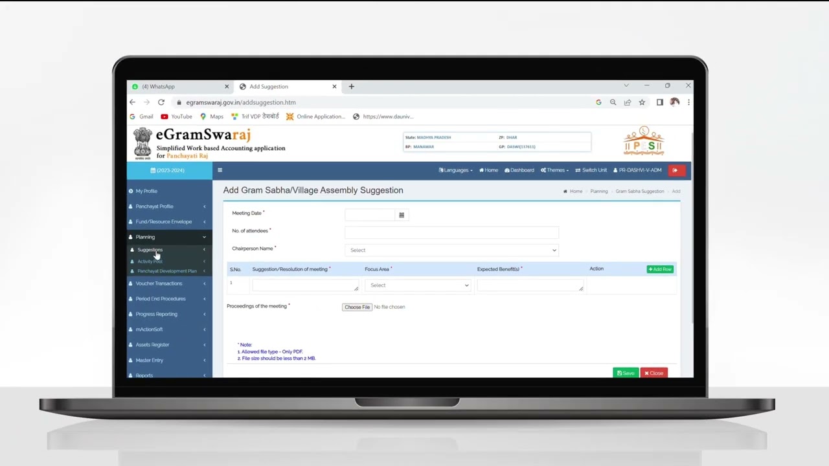The height and width of the screenshot is (466, 829).
Task: Click the hamburger menu toggle icon
Action: [x=220, y=170]
